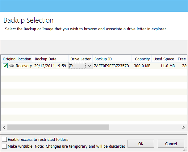Sort by the Capacity column header

(142, 59)
